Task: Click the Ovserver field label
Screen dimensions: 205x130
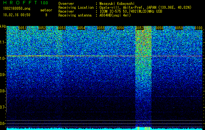Action: (x=66, y=4)
